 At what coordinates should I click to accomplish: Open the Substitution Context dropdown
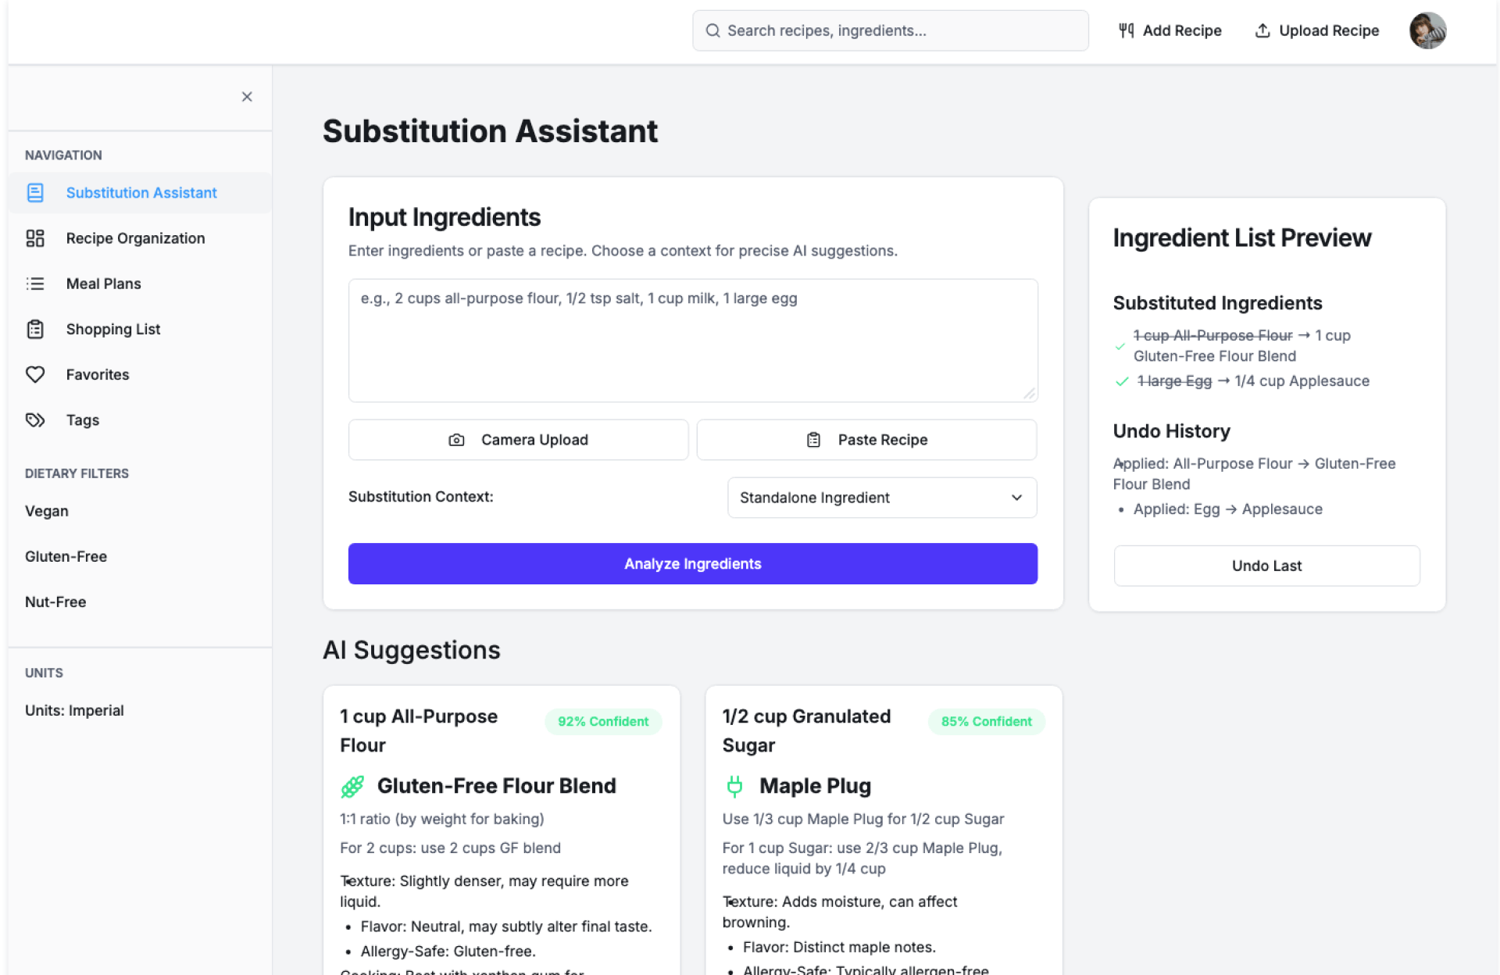tap(881, 498)
